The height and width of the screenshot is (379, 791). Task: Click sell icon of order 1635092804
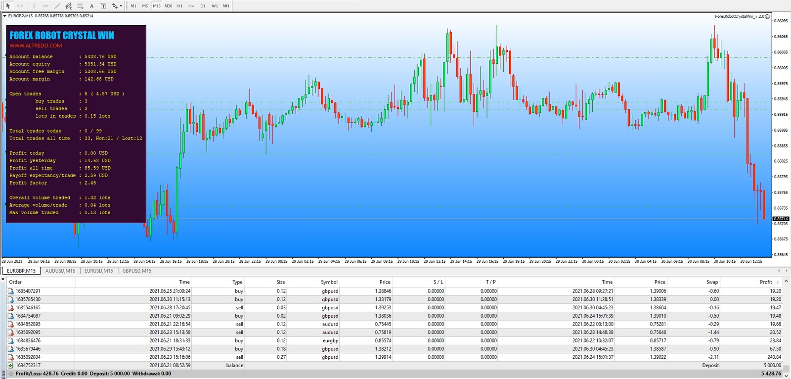pos(11,357)
